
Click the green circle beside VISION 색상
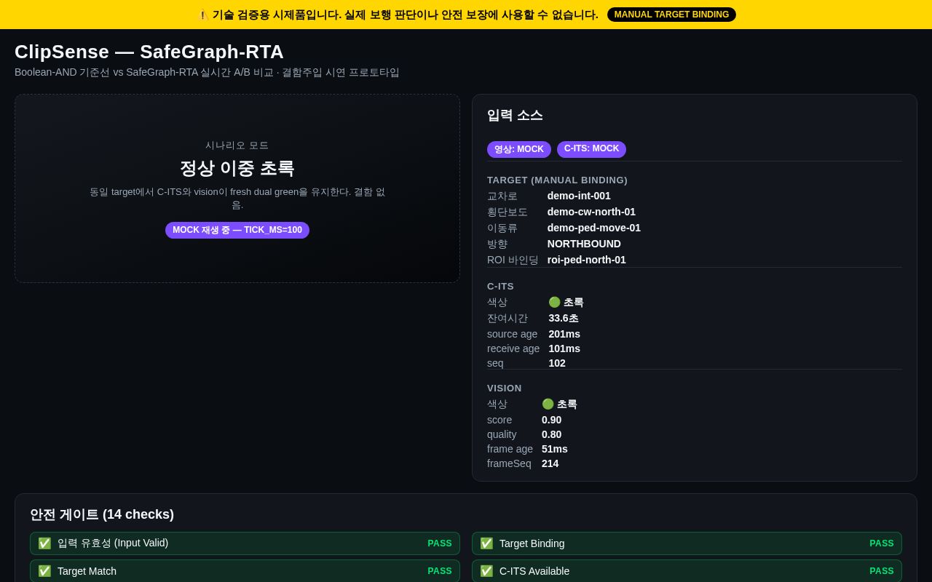pyautogui.click(x=548, y=404)
